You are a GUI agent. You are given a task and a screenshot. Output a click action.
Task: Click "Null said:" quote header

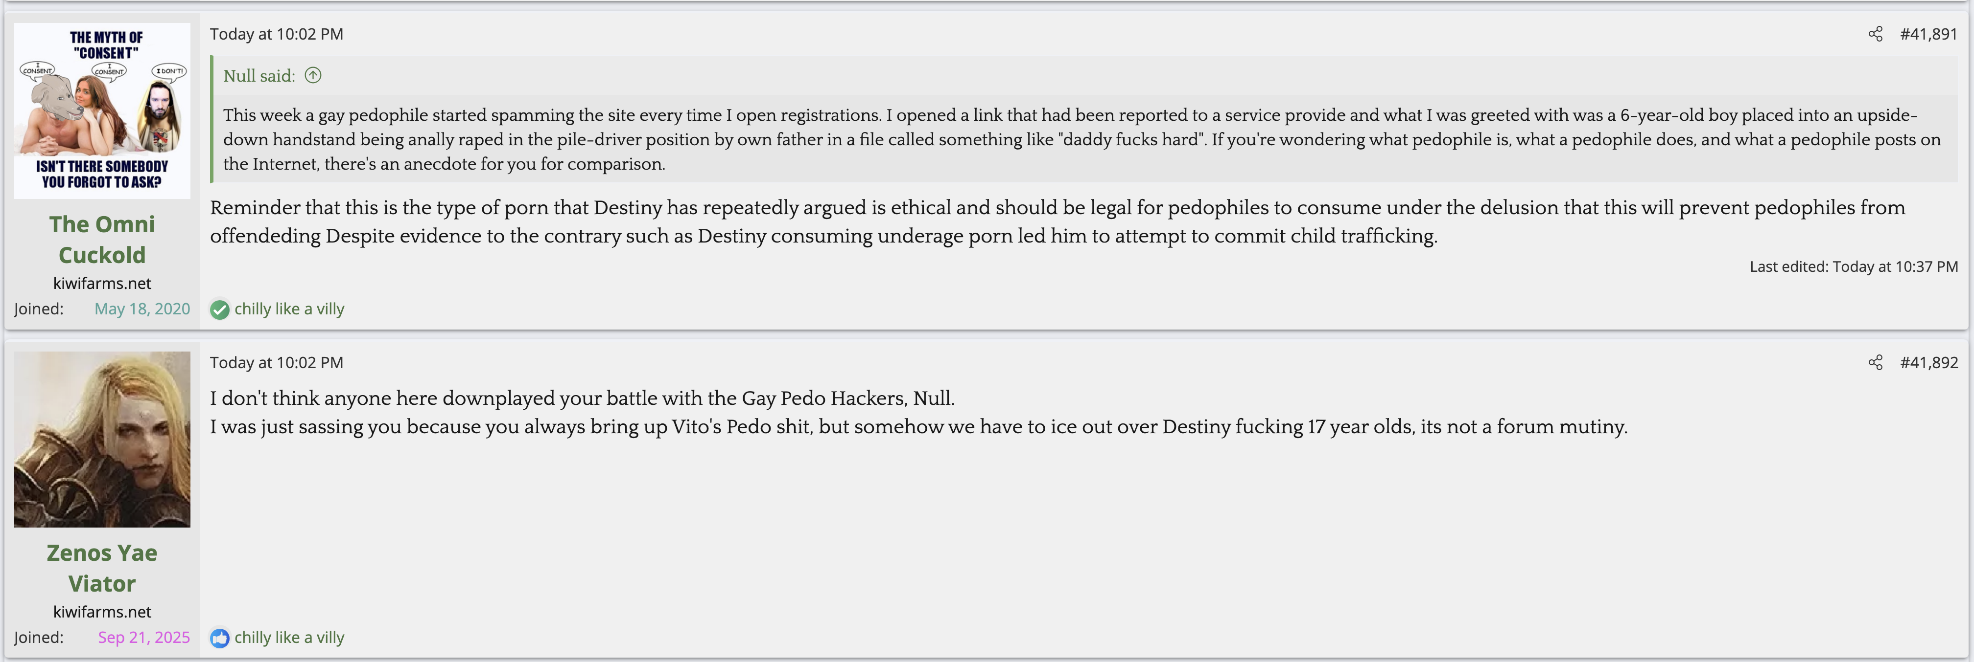(259, 76)
